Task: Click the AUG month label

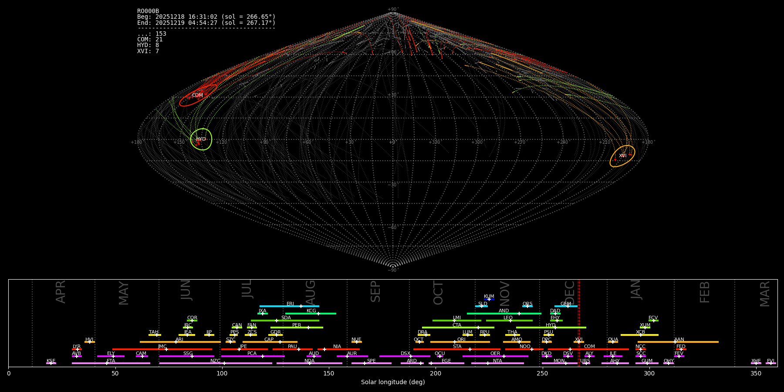Action: (x=310, y=292)
